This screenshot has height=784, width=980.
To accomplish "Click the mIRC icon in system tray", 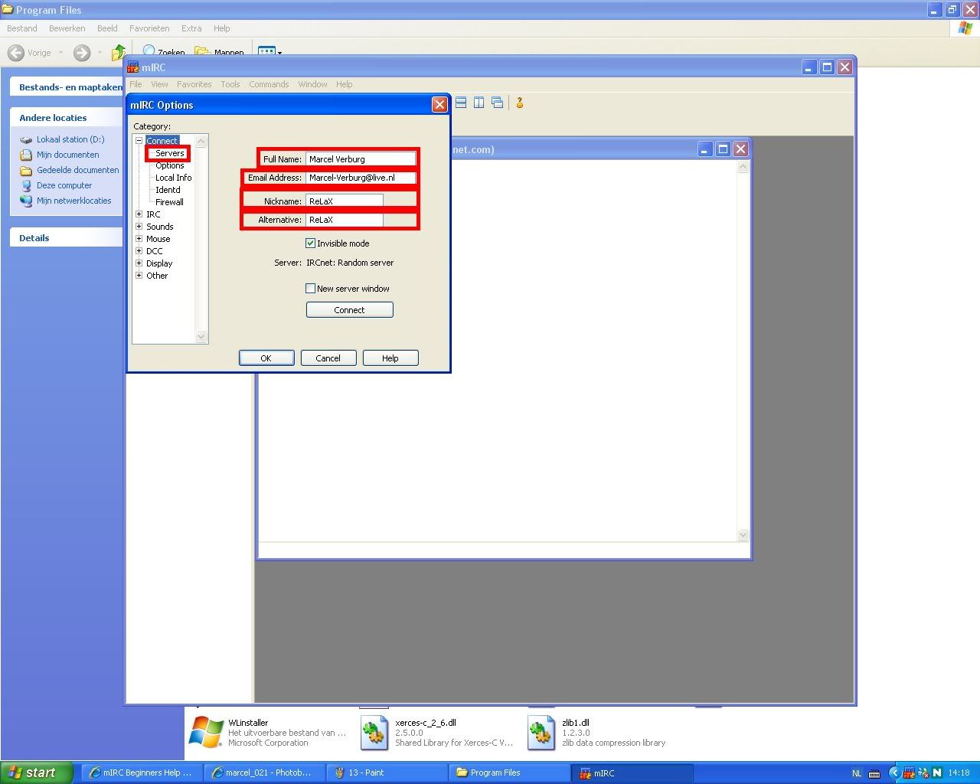I will point(910,773).
